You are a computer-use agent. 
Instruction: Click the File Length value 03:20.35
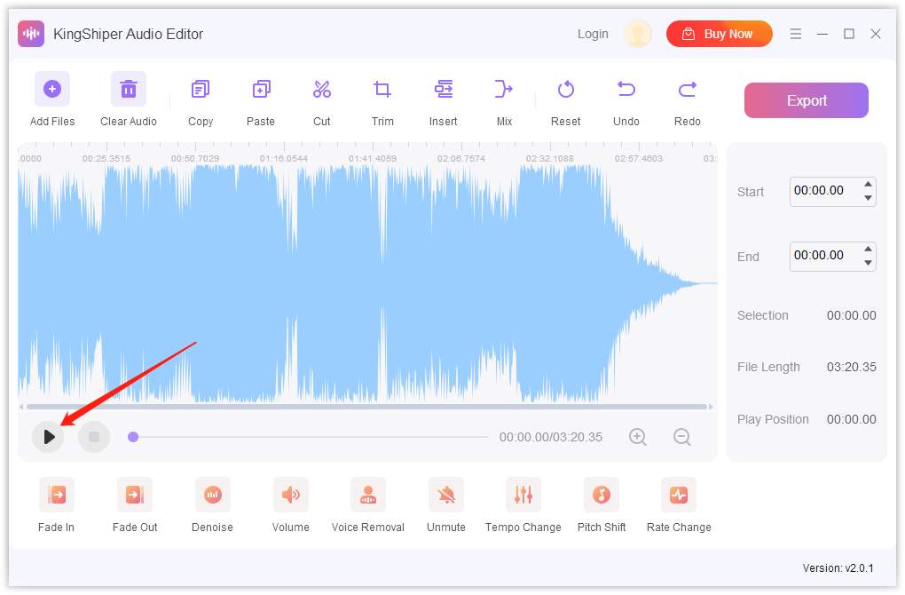(852, 368)
